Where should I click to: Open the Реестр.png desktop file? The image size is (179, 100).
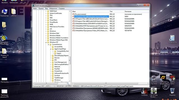pos(4,80)
